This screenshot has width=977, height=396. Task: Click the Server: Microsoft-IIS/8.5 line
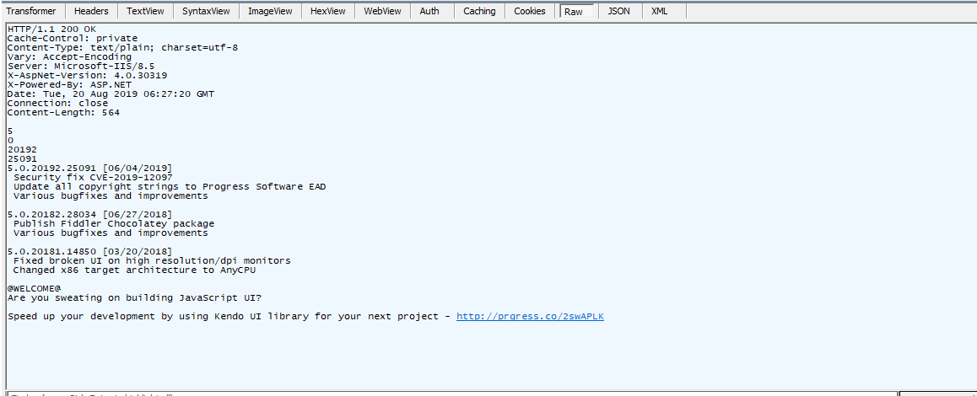[81, 66]
